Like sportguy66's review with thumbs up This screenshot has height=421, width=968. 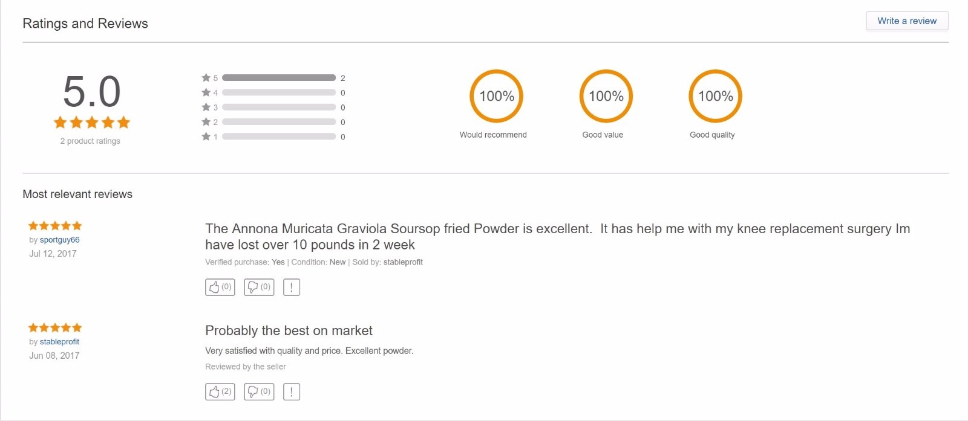tap(220, 287)
